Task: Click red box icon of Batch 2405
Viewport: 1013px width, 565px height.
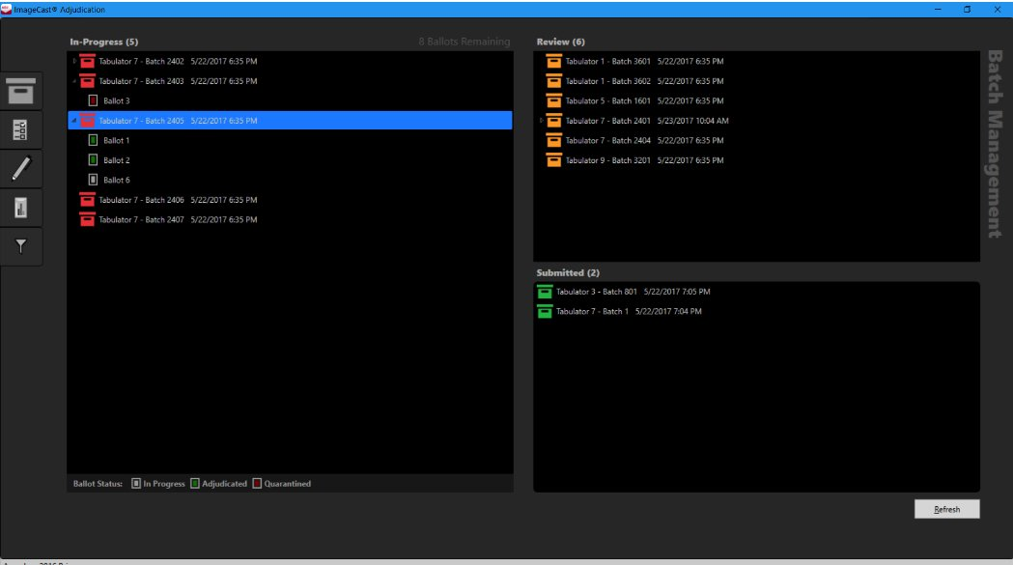Action: (87, 120)
